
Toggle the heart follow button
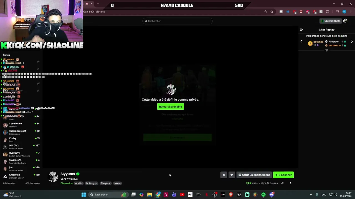(232, 175)
